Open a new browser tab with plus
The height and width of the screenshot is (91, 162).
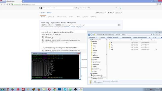(x=24, y=1)
